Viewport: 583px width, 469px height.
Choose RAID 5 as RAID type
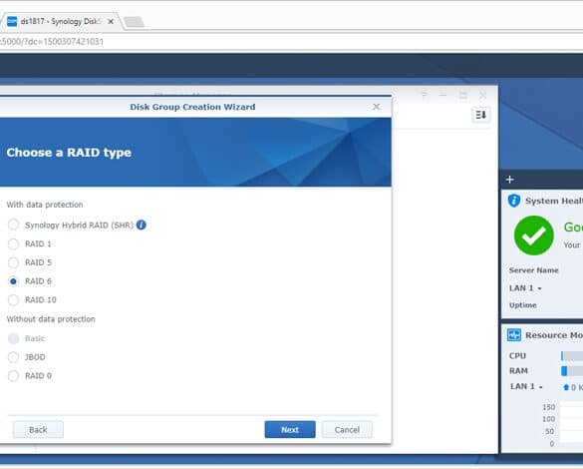pos(13,262)
